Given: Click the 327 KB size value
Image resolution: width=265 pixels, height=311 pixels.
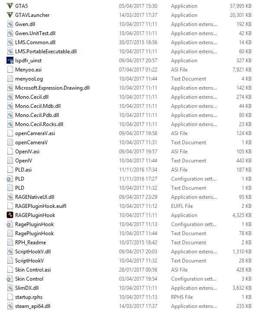Looking at the screenshot, I should click(244, 61).
